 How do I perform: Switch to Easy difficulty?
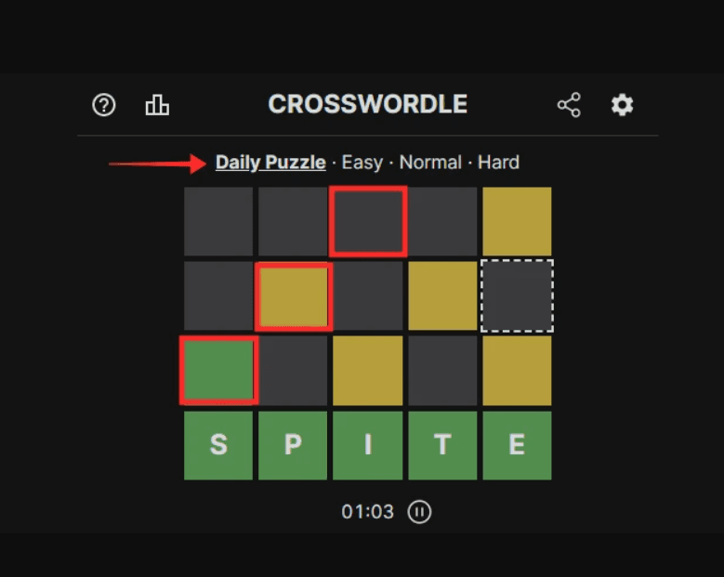coord(362,163)
